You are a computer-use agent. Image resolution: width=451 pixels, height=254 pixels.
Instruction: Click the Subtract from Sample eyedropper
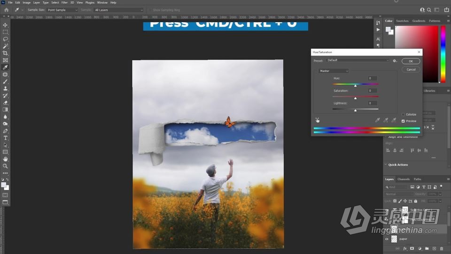point(394,120)
